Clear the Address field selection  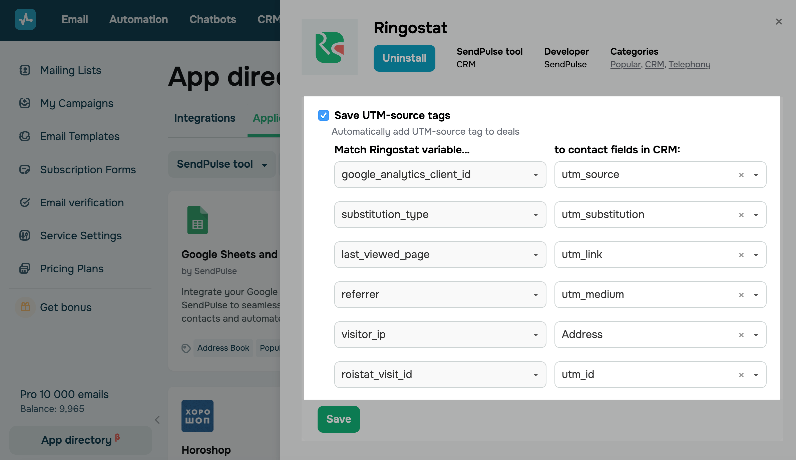pos(741,335)
